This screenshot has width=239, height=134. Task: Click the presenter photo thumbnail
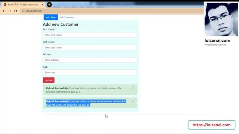pos(221,19)
